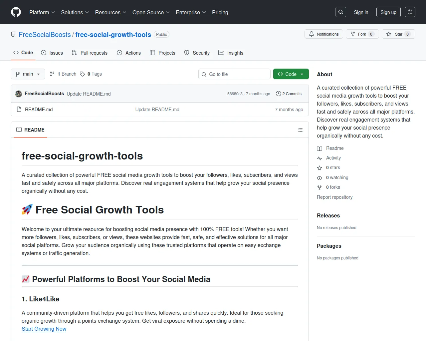The height and width of the screenshot is (341, 426).
Task: Click the GitHub logo icon
Action: [16, 12]
